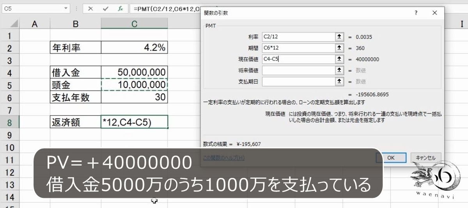The image size is (468, 208).
Task: Click the 期間 input field with C6*12
Action: pyautogui.click(x=298, y=48)
